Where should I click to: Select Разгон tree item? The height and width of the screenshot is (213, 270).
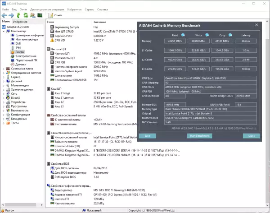coord(20,52)
